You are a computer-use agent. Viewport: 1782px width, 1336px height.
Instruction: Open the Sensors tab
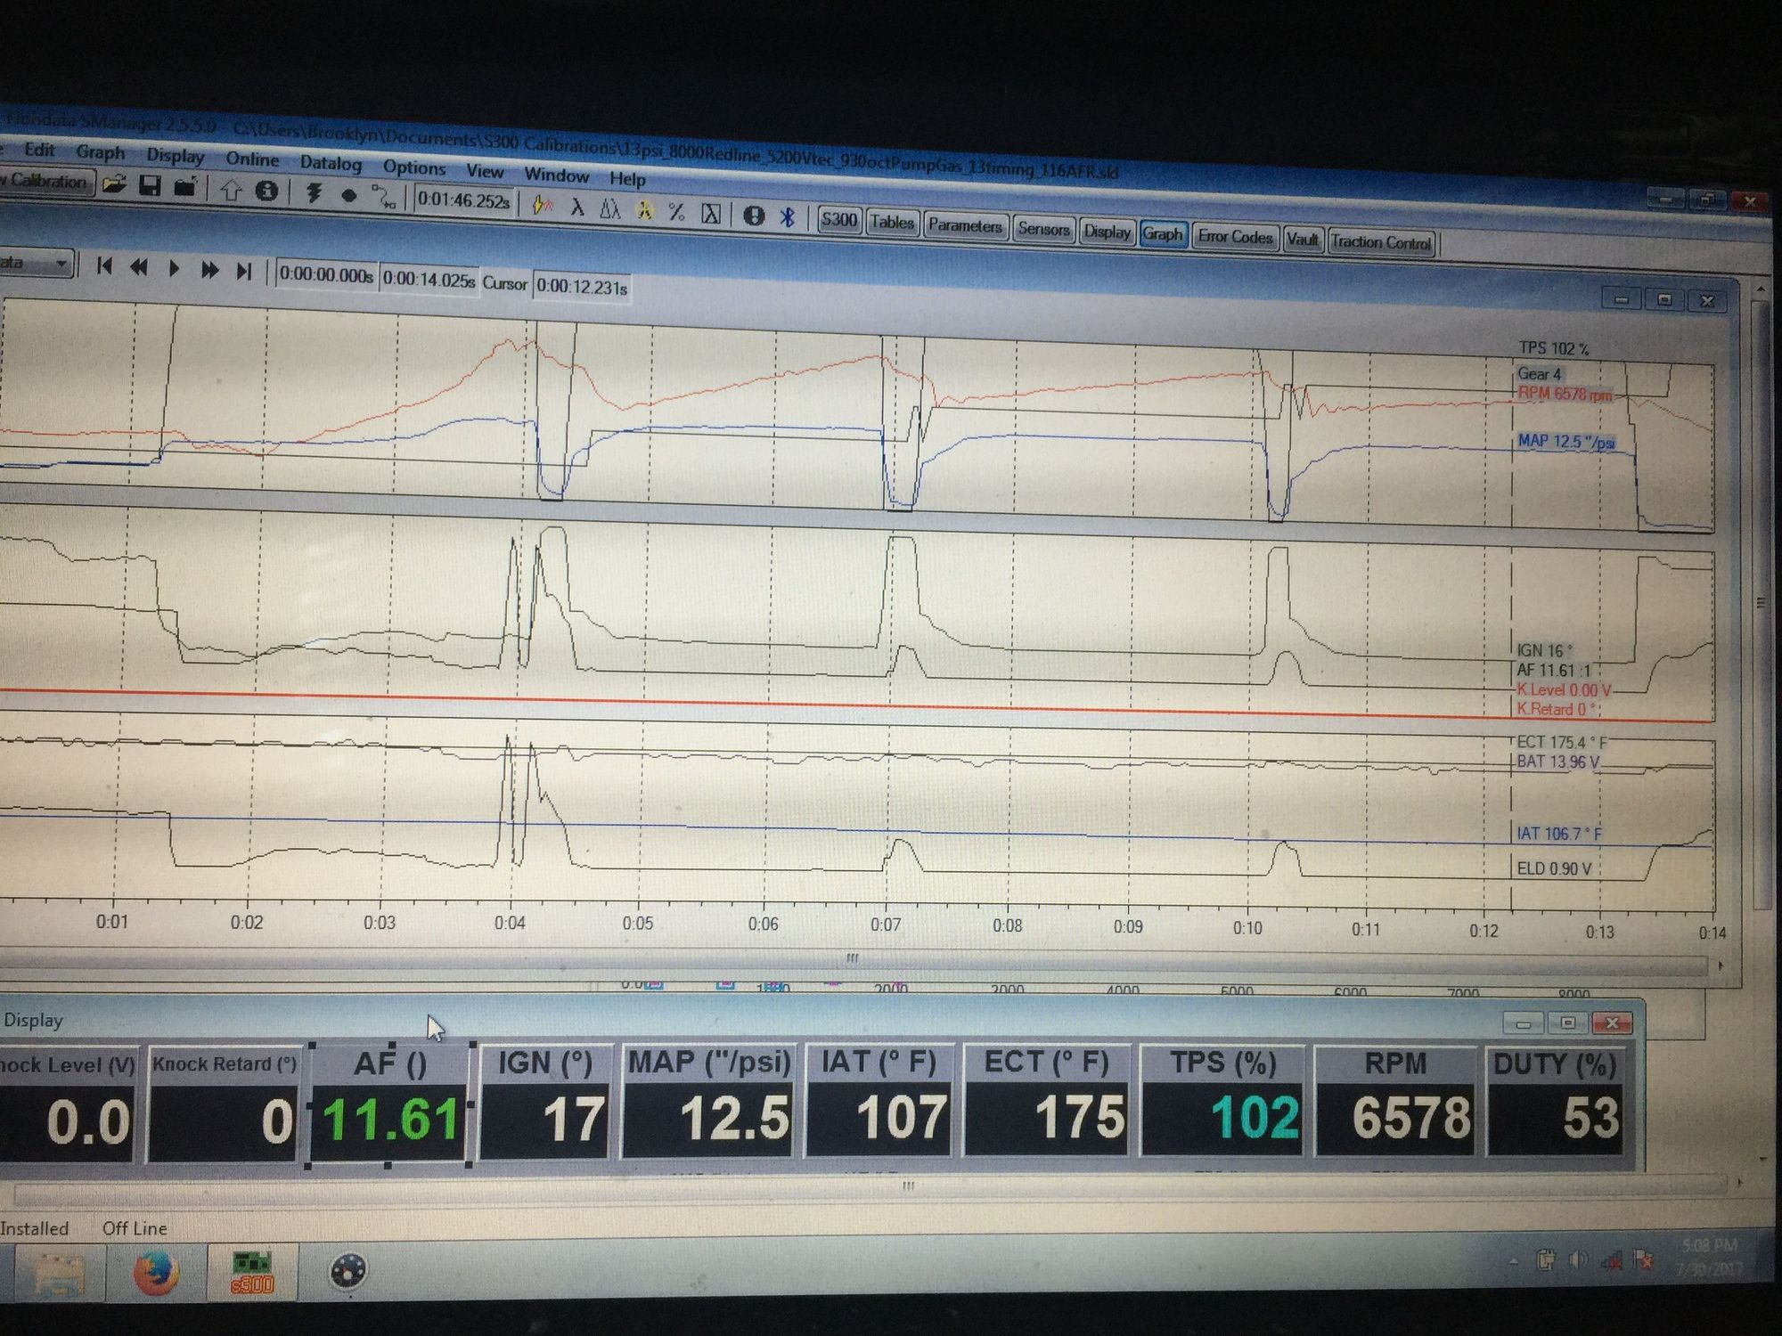[1042, 229]
